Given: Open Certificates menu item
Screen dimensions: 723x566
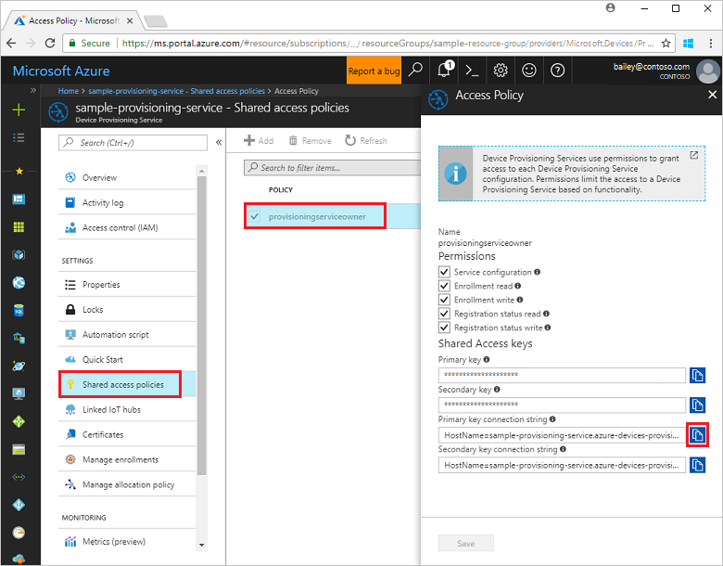Looking at the screenshot, I should [x=127, y=434].
